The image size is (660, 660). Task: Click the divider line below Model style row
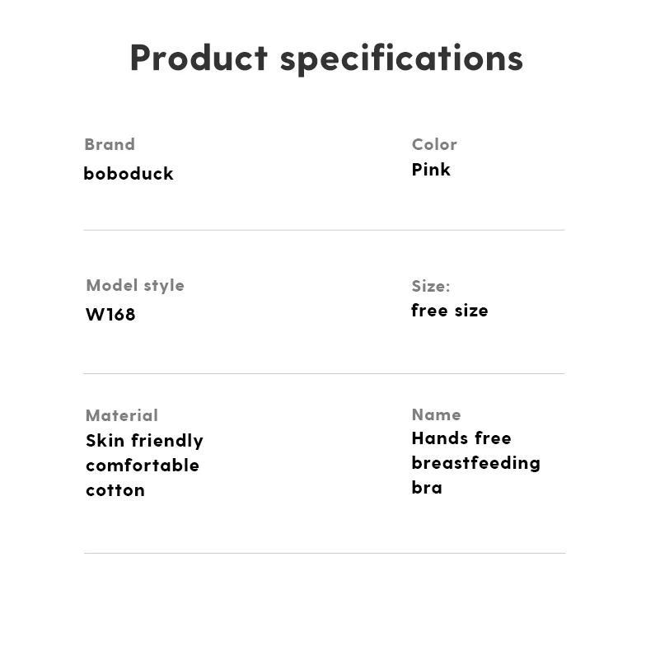324,373
